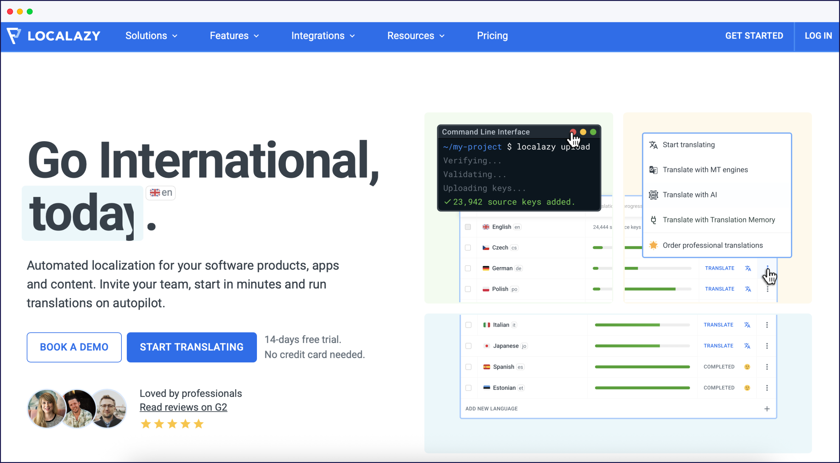Check the Spanish language checkbox

point(469,367)
